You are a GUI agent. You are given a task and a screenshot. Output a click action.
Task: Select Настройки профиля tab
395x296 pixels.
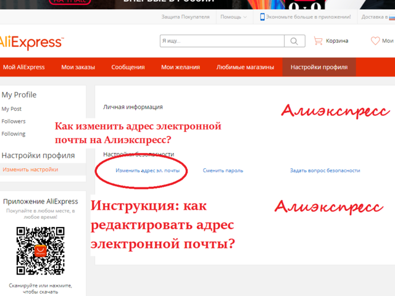[x=319, y=67]
